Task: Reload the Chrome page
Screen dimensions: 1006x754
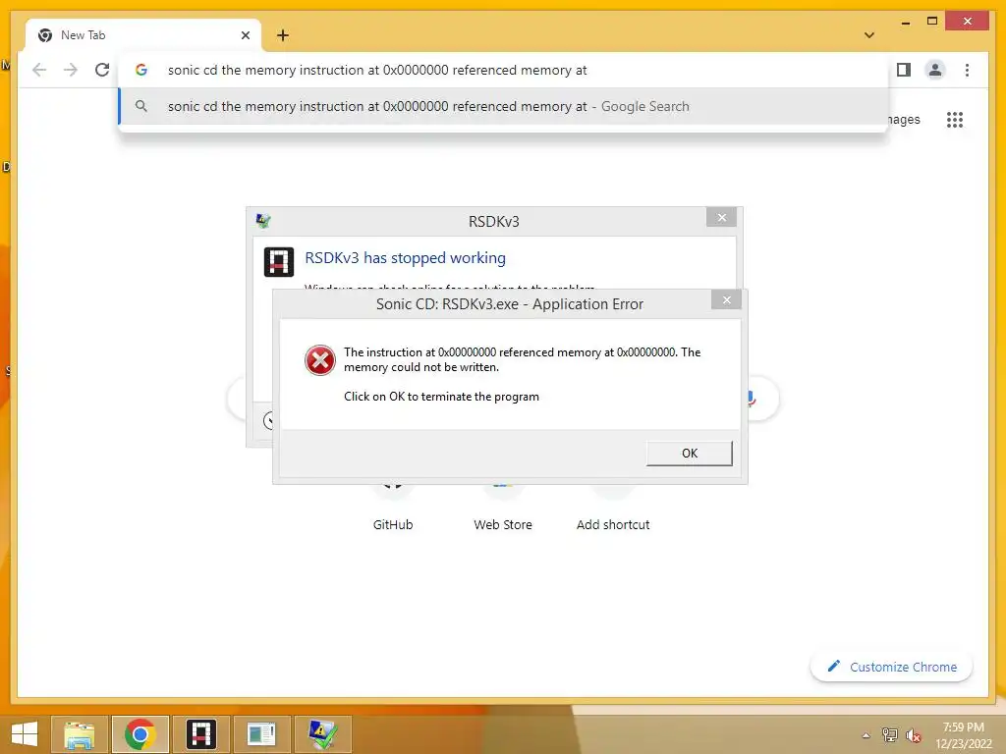Action: 102,70
